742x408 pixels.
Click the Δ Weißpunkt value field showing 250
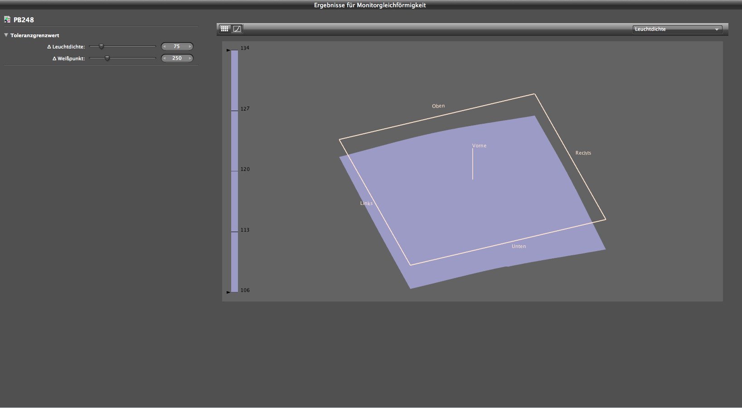click(x=177, y=58)
